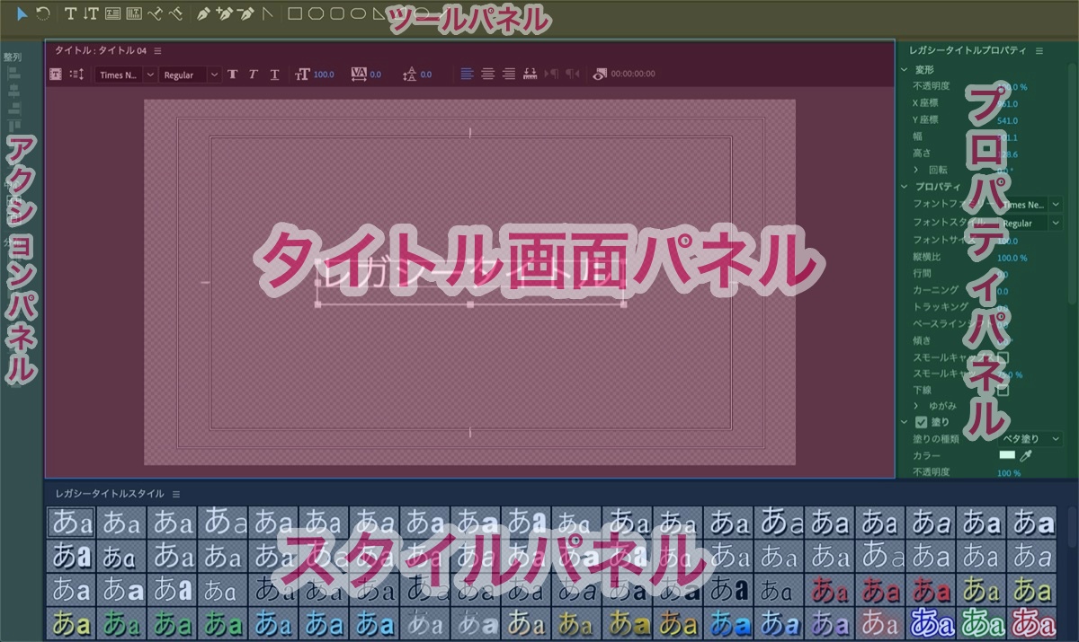This screenshot has height=642, width=1079.
Task: Enable the スモールキャップス checkbox
Action: point(1003,357)
